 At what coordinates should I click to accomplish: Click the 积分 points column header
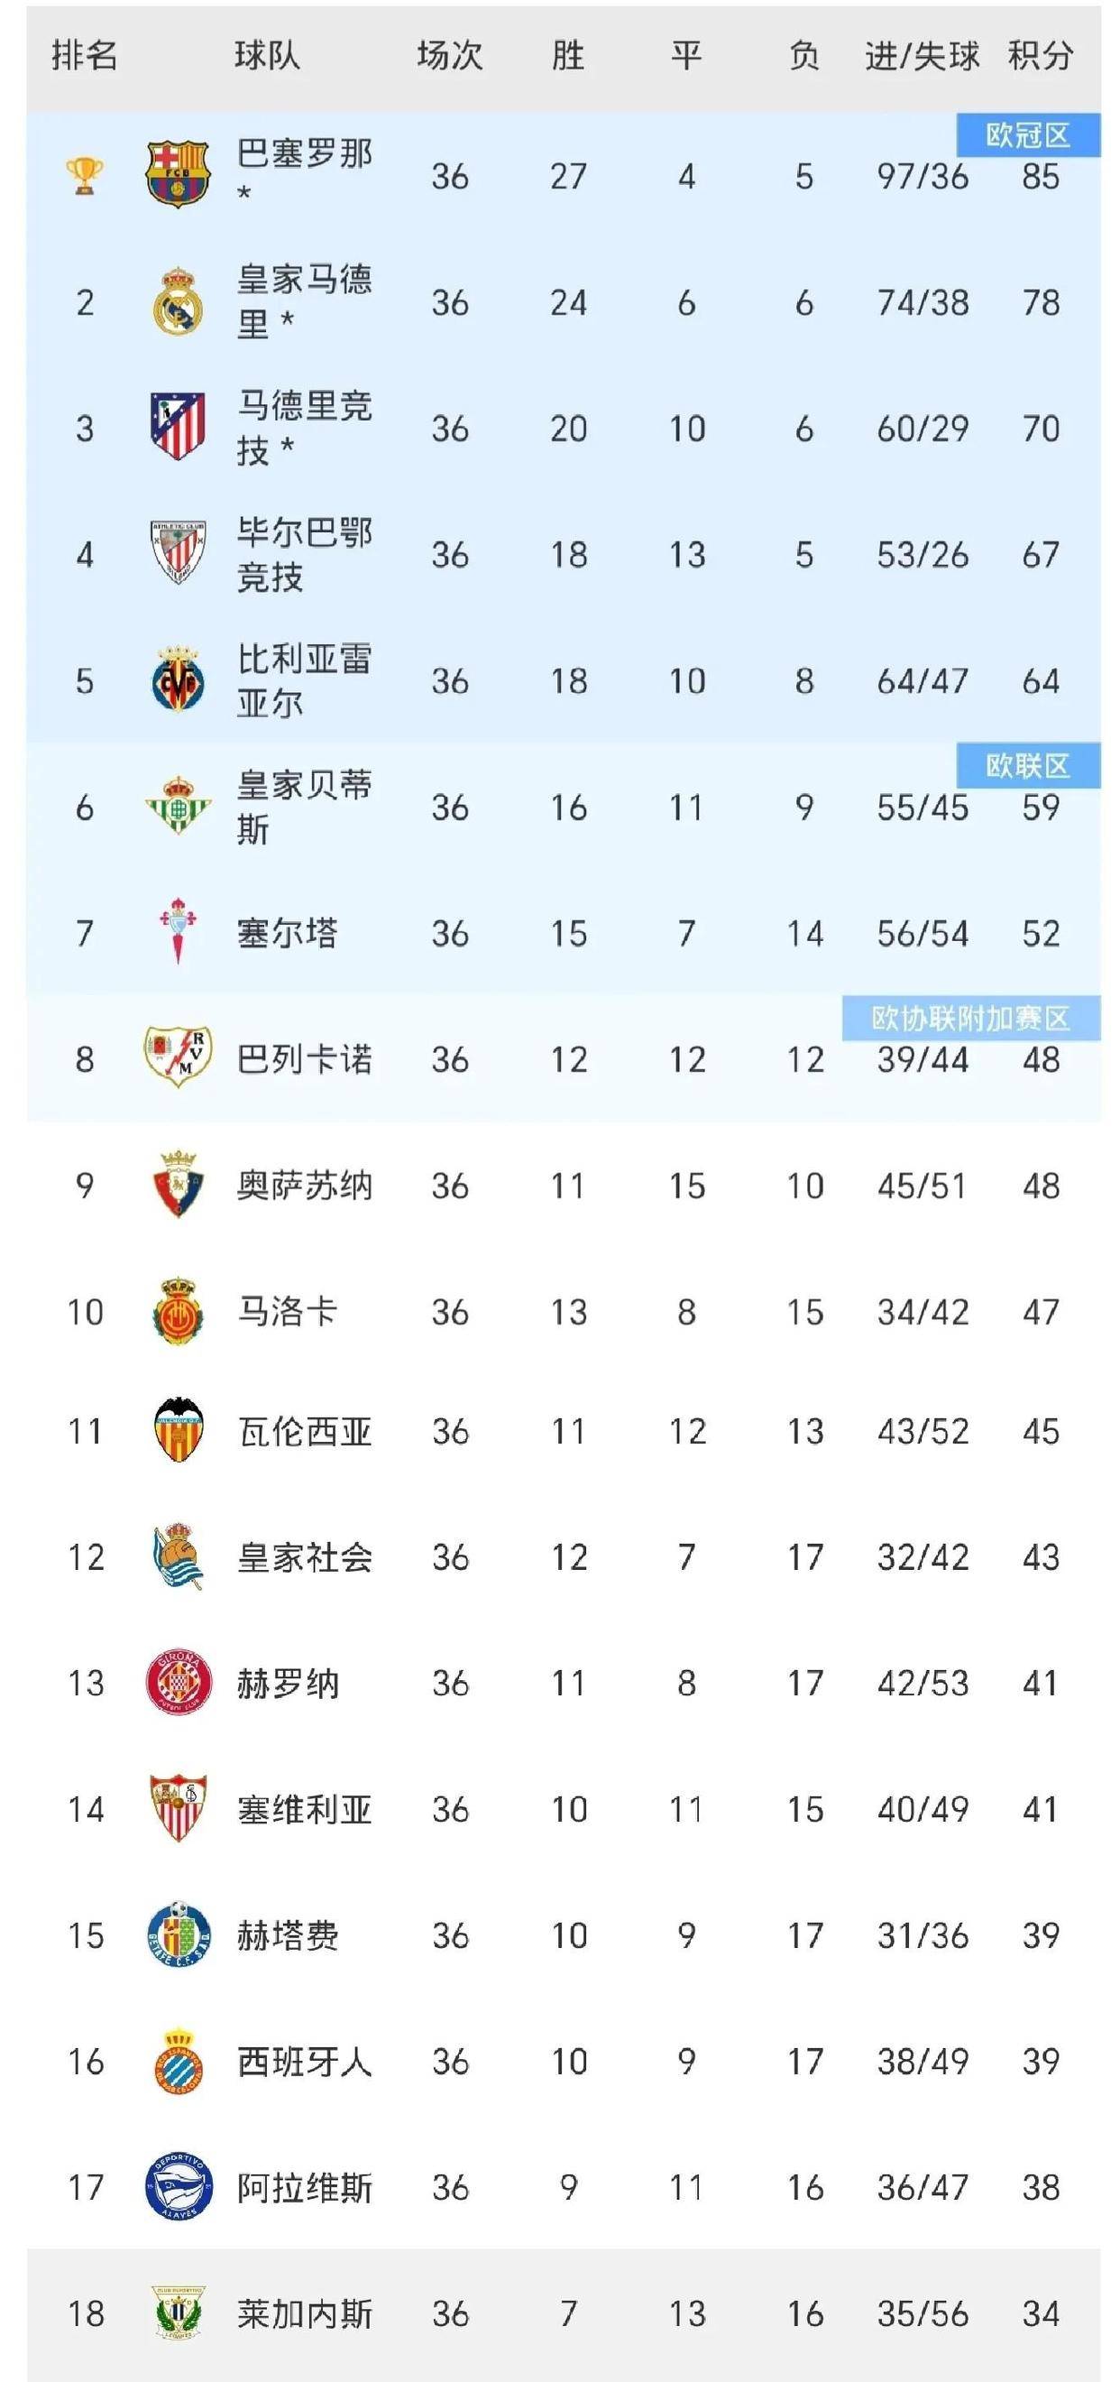pos(1040,55)
